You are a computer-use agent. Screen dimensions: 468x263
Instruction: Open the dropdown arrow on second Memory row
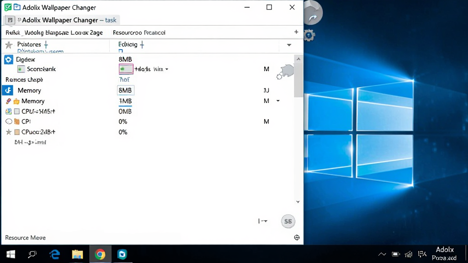tap(278, 101)
